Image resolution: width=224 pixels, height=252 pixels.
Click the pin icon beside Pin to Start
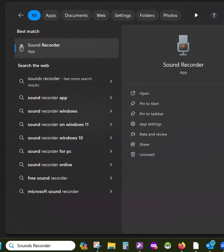point(133,103)
